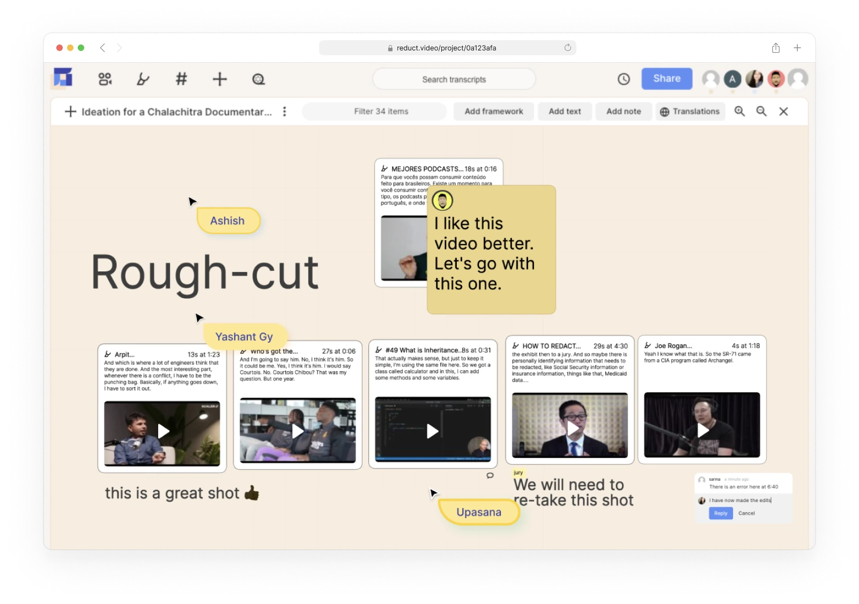859x604 pixels.
Task: Click the blue Share button
Action: point(667,78)
